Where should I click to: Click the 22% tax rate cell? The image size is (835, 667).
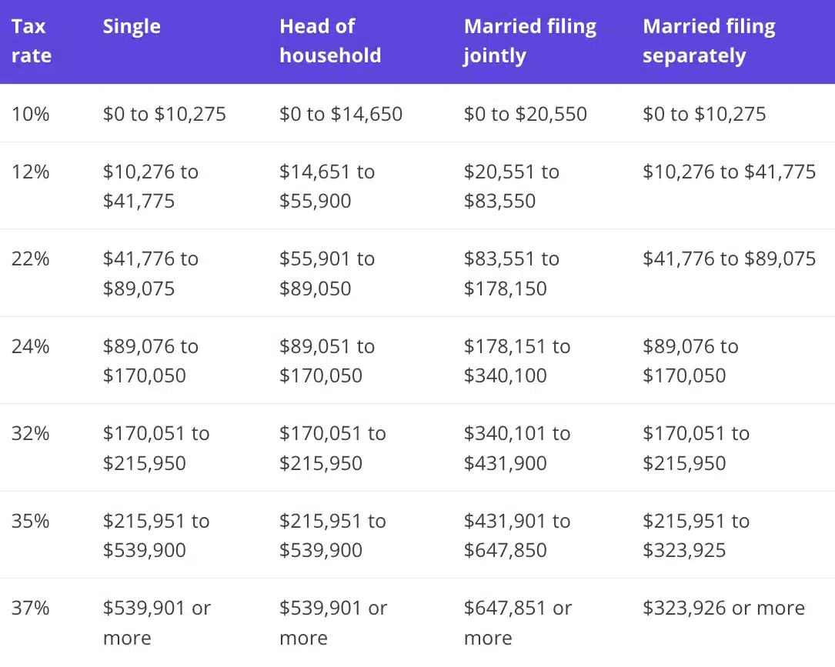coord(31,258)
